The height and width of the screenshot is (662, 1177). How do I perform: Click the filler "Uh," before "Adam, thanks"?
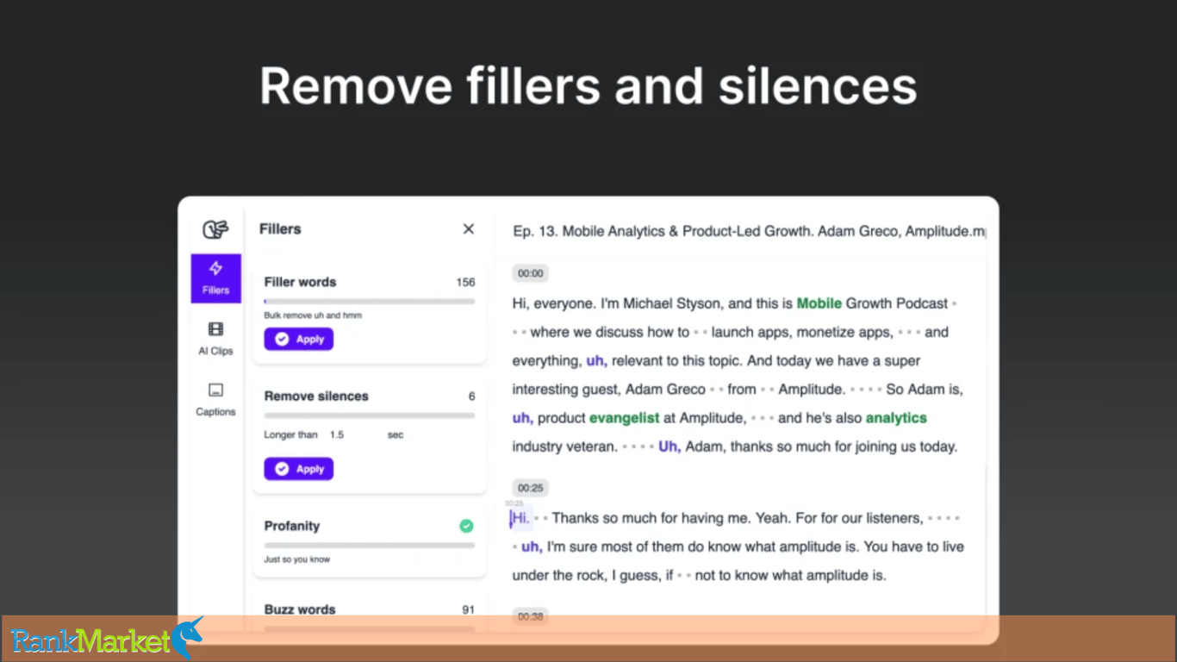[669, 447]
